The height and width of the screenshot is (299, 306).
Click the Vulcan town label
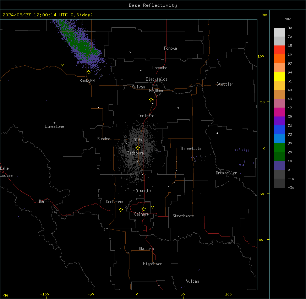coord(192,281)
